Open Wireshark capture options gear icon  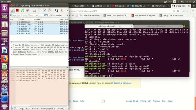pos(28,10)
